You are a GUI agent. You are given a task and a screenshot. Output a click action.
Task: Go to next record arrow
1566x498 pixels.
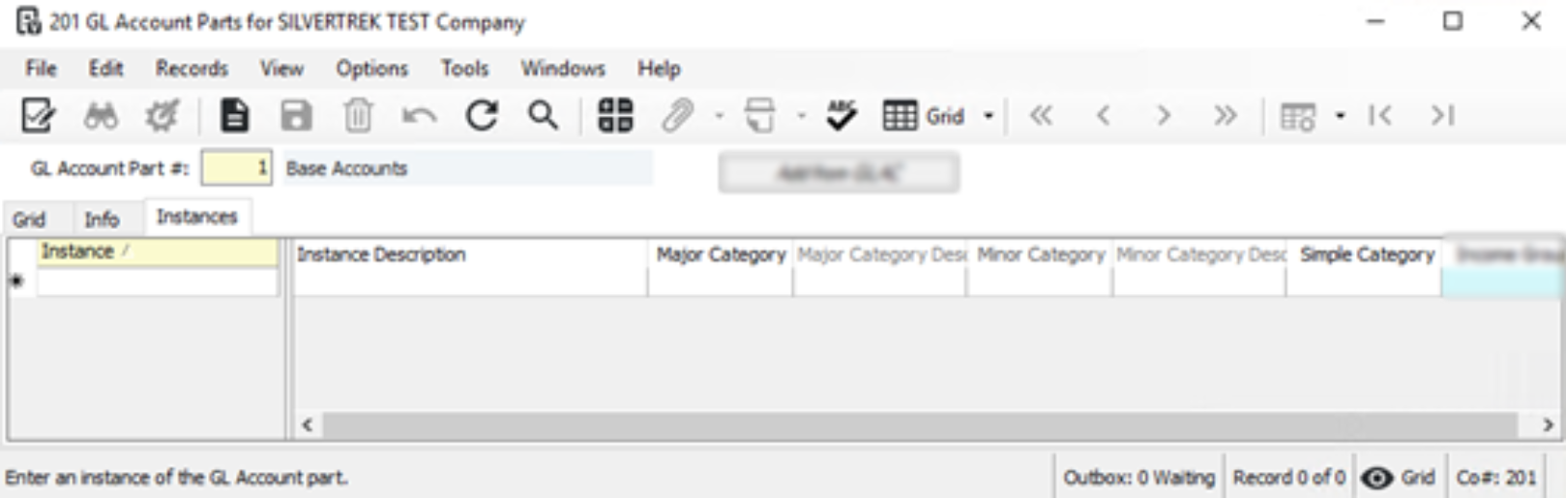point(1164,116)
